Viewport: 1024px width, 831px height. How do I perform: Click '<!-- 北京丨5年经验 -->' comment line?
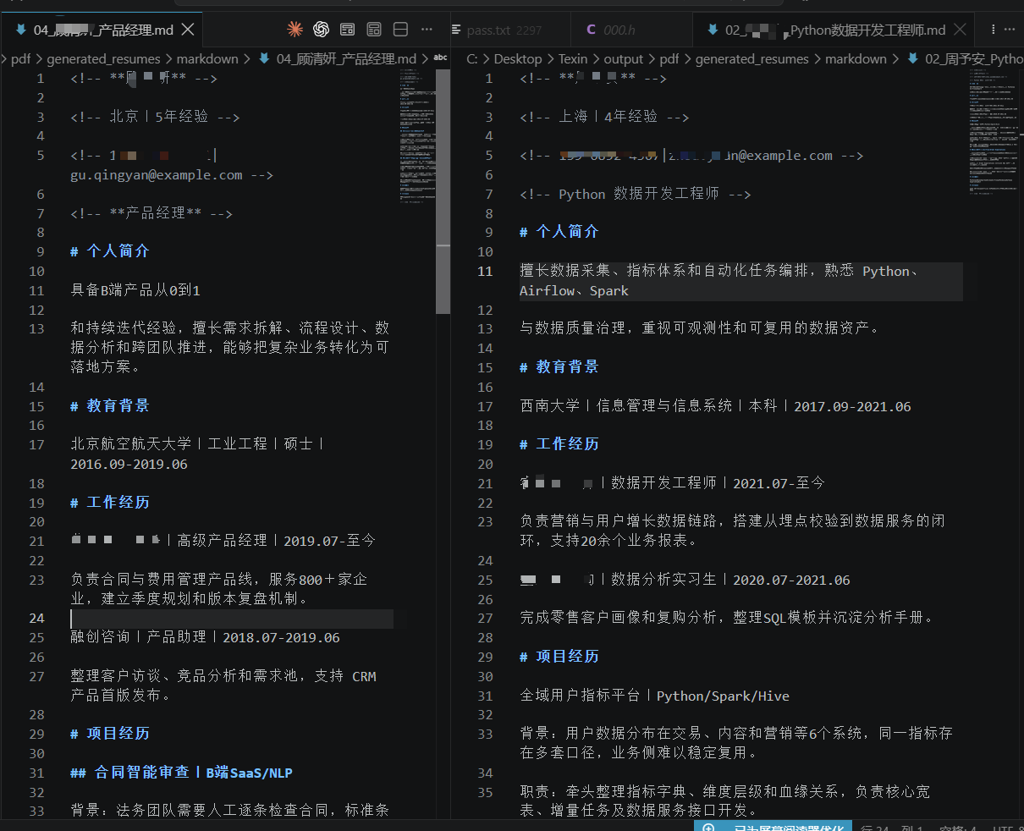tap(155, 117)
